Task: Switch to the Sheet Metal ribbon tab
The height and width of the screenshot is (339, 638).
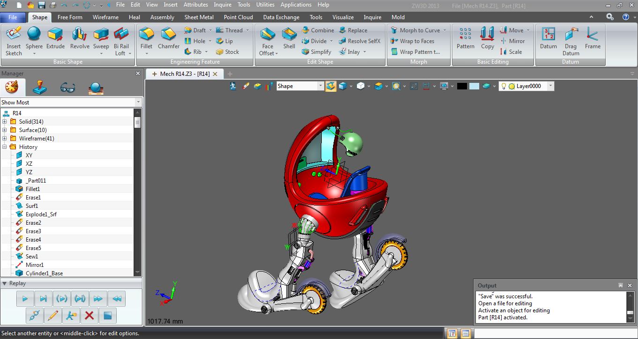Action: point(199,17)
